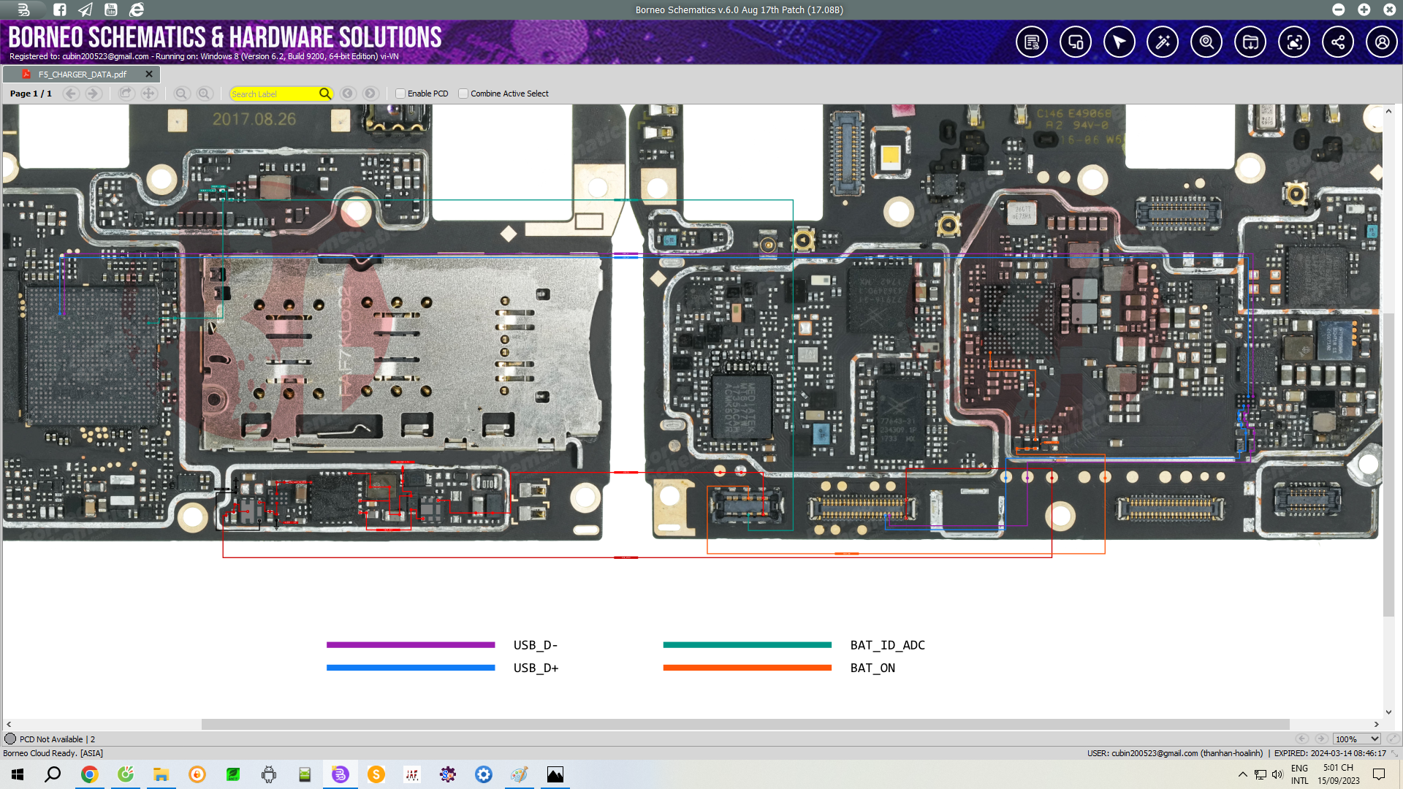Switch to F5_CHARGER_DATA.pdf tab
Viewport: 1403px width, 789px height.
[x=83, y=75]
